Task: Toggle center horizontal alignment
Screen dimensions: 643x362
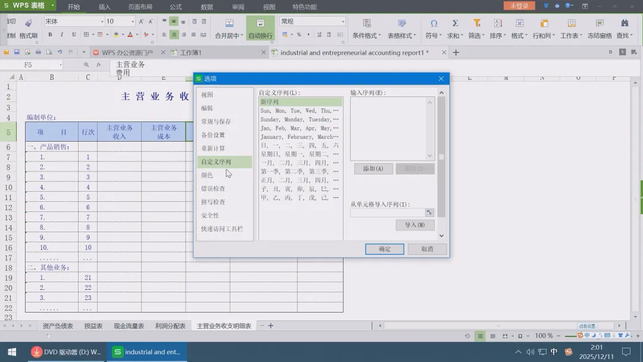Action: pyautogui.click(x=174, y=35)
